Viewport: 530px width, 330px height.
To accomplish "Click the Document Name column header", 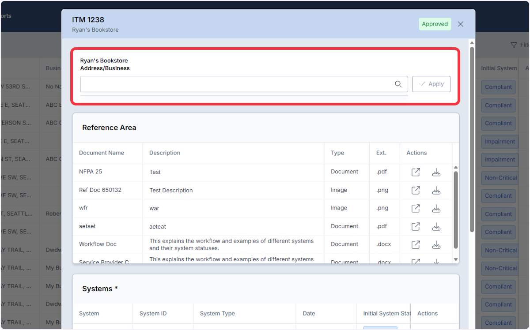I will 102,153.
